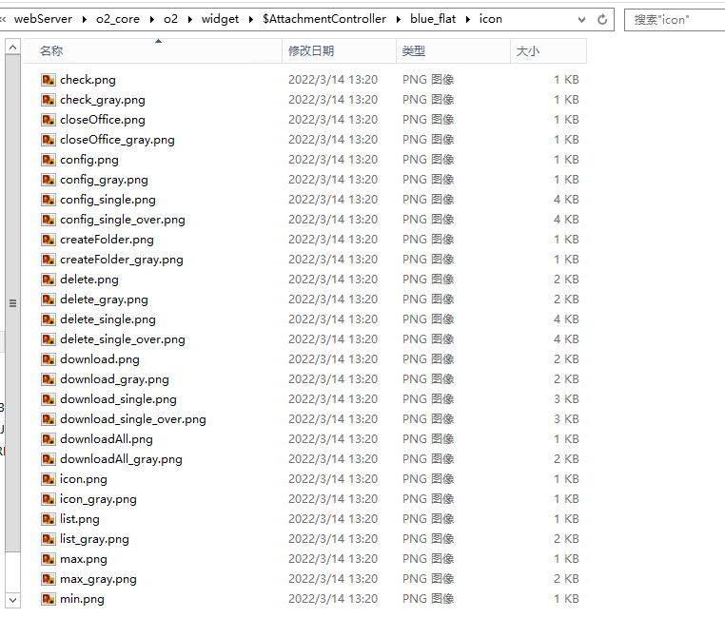Click the download.png file icon
The width and height of the screenshot is (725, 618).
[x=49, y=359]
